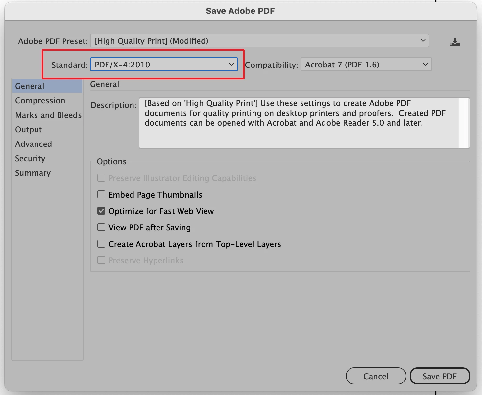Viewport: 482px width, 395px height.
Task: Check Create Acrobat Layers from Top-Level Layers
Action: pos(101,244)
